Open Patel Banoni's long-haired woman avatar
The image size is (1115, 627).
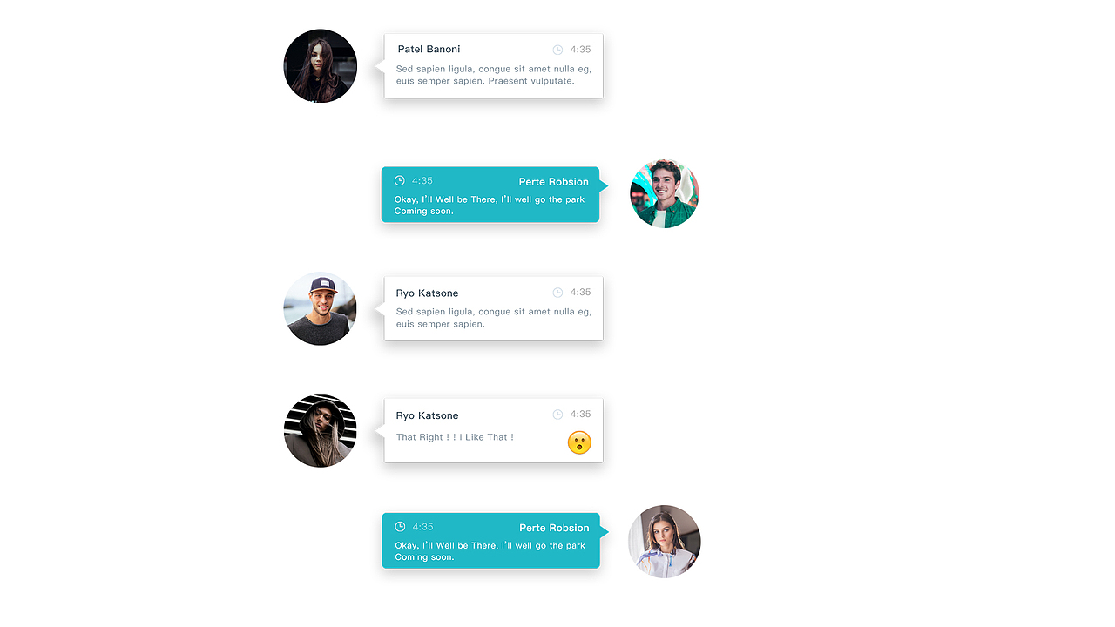pyautogui.click(x=321, y=65)
